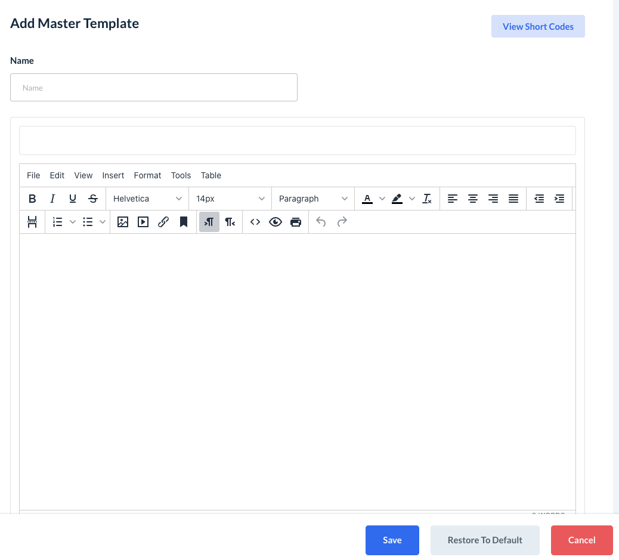The height and width of the screenshot is (560, 619).
Task: Justify the text alignment
Action: [513, 199]
